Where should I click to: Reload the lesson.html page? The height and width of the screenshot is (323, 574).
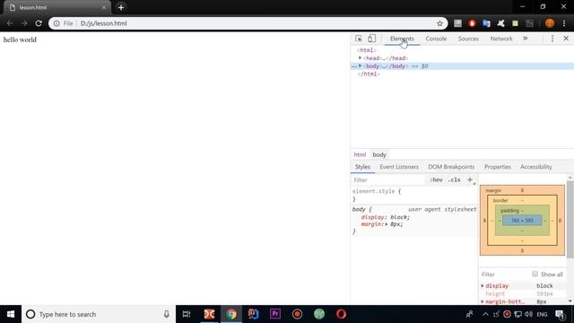coord(39,23)
